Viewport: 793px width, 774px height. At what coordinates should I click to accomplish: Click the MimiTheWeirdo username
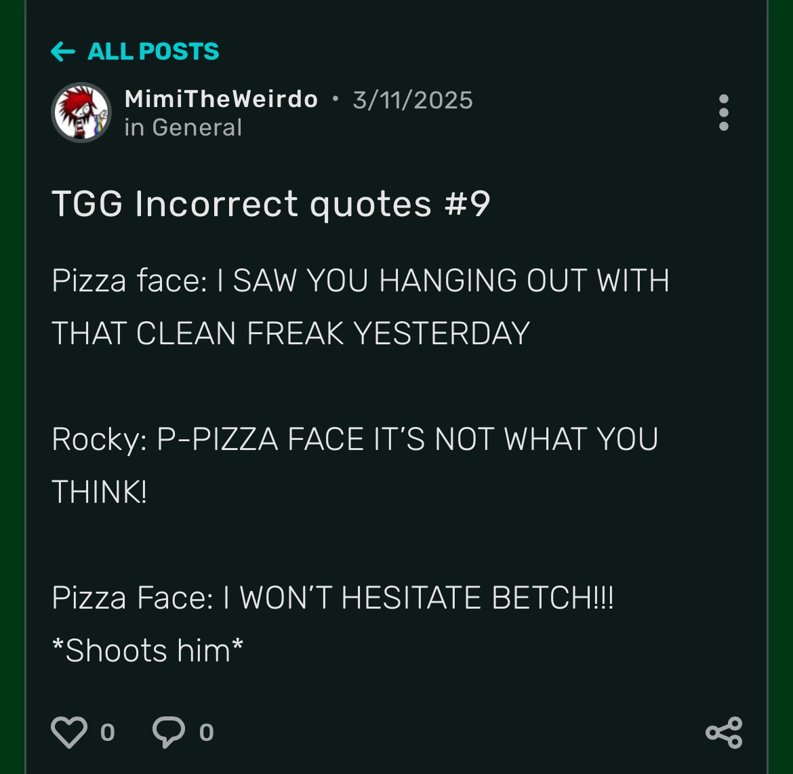click(x=221, y=99)
